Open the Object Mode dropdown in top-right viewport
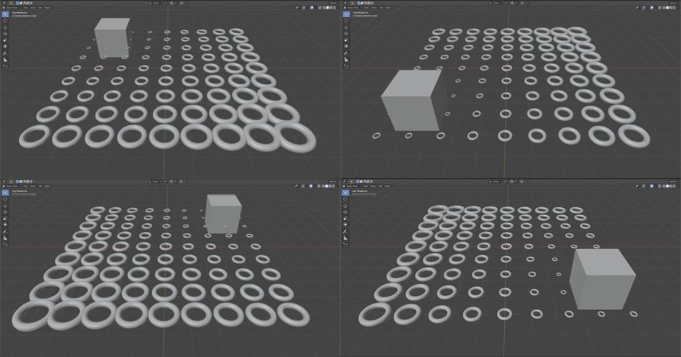681x357 pixels. click(x=353, y=7)
